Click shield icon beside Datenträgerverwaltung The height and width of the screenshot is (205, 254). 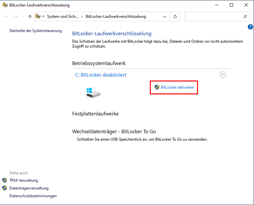click(x=5, y=188)
